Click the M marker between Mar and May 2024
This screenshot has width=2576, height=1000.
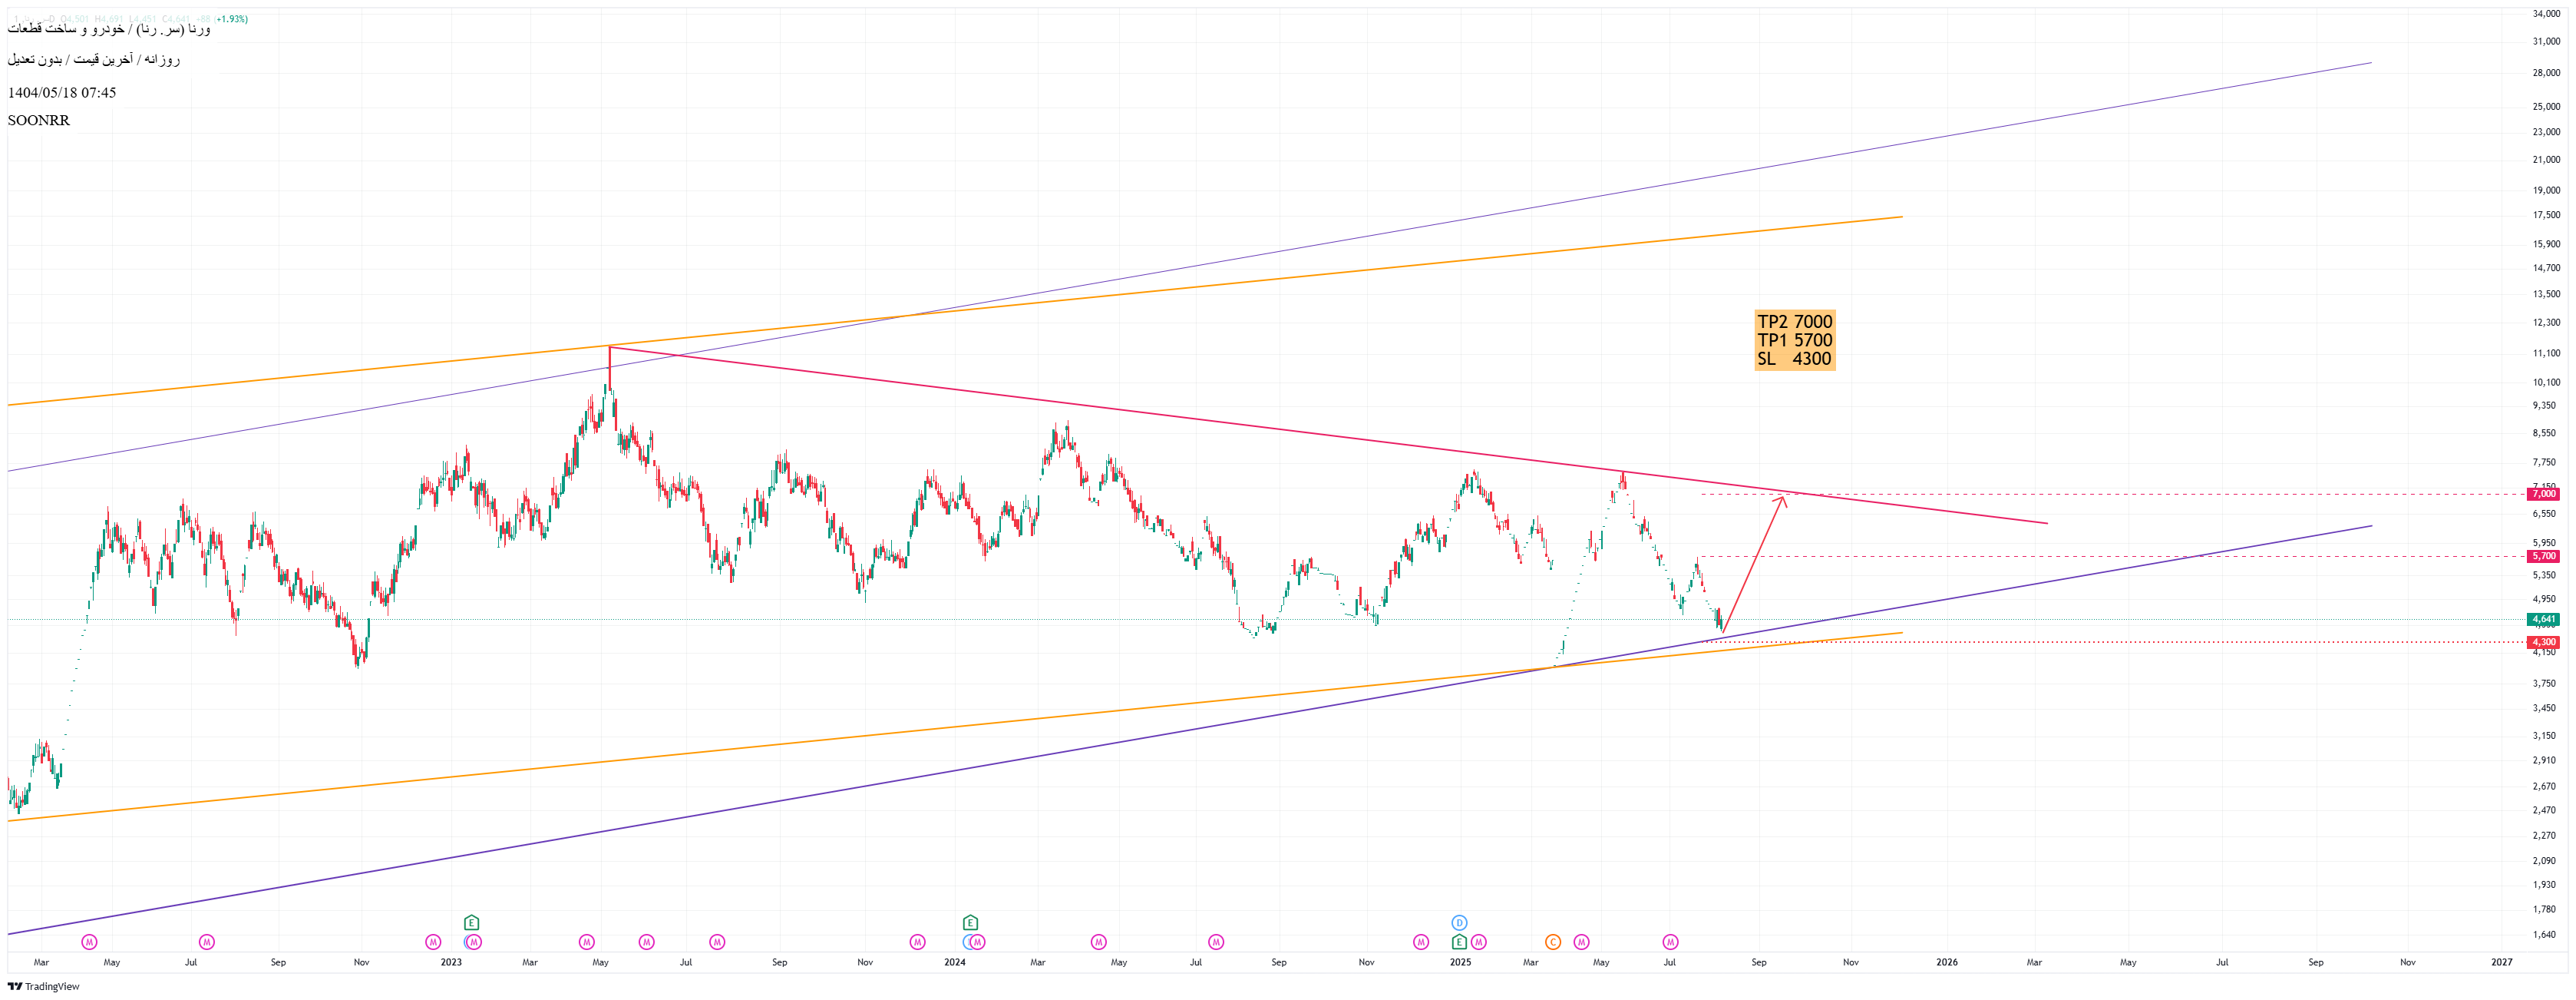(x=1099, y=942)
